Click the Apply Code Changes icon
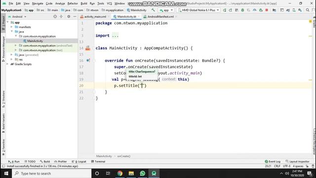Screen dimensions: 316x178 237,10
